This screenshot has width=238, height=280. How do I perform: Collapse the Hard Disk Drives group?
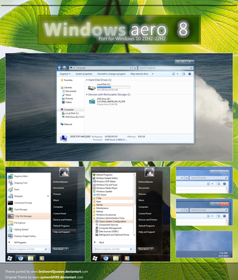[x=87, y=80]
